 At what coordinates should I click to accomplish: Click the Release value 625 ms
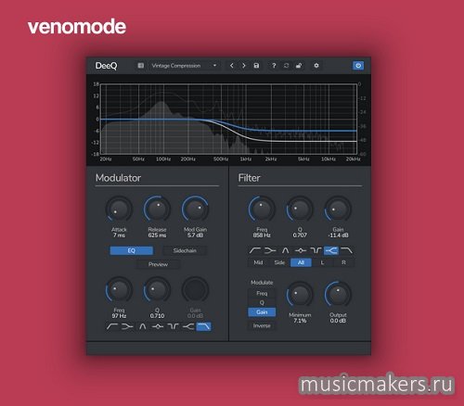click(x=157, y=235)
